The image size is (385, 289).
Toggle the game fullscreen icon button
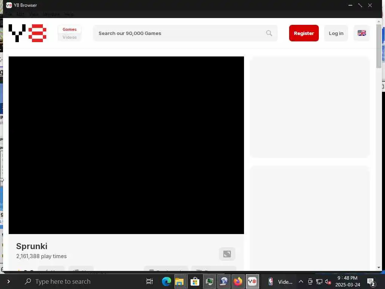pyautogui.click(x=227, y=254)
